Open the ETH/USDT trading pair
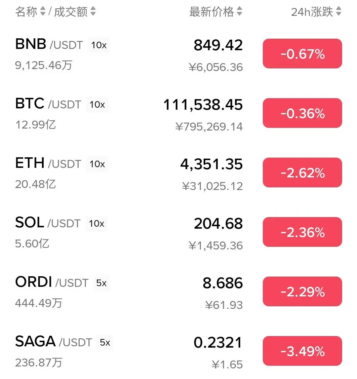The height and width of the screenshot is (379, 357). [x=178, y=173]
